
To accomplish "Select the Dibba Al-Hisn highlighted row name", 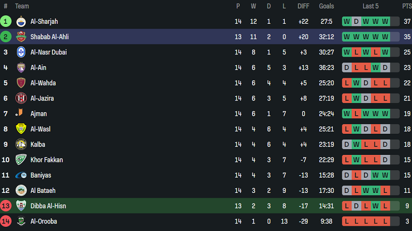I will click(x=48, y=206).
